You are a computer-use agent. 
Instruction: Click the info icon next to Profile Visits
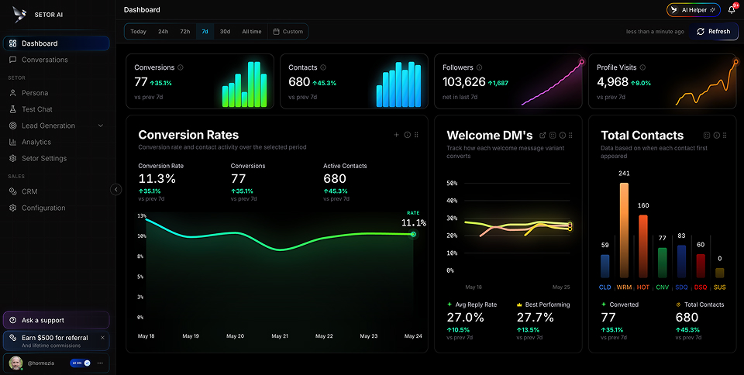642,67
